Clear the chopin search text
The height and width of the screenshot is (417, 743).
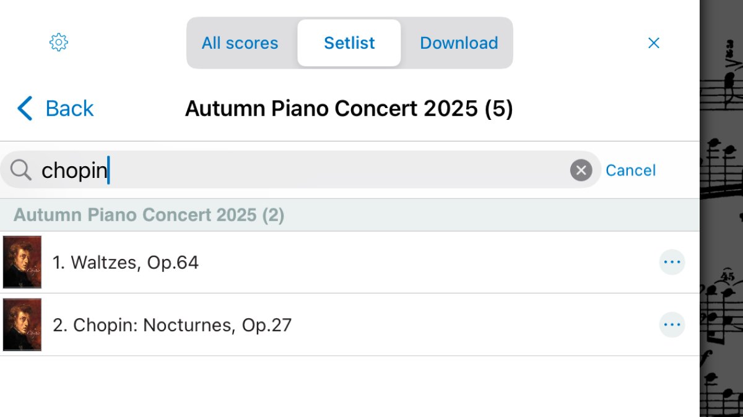(x=581, y=170)
